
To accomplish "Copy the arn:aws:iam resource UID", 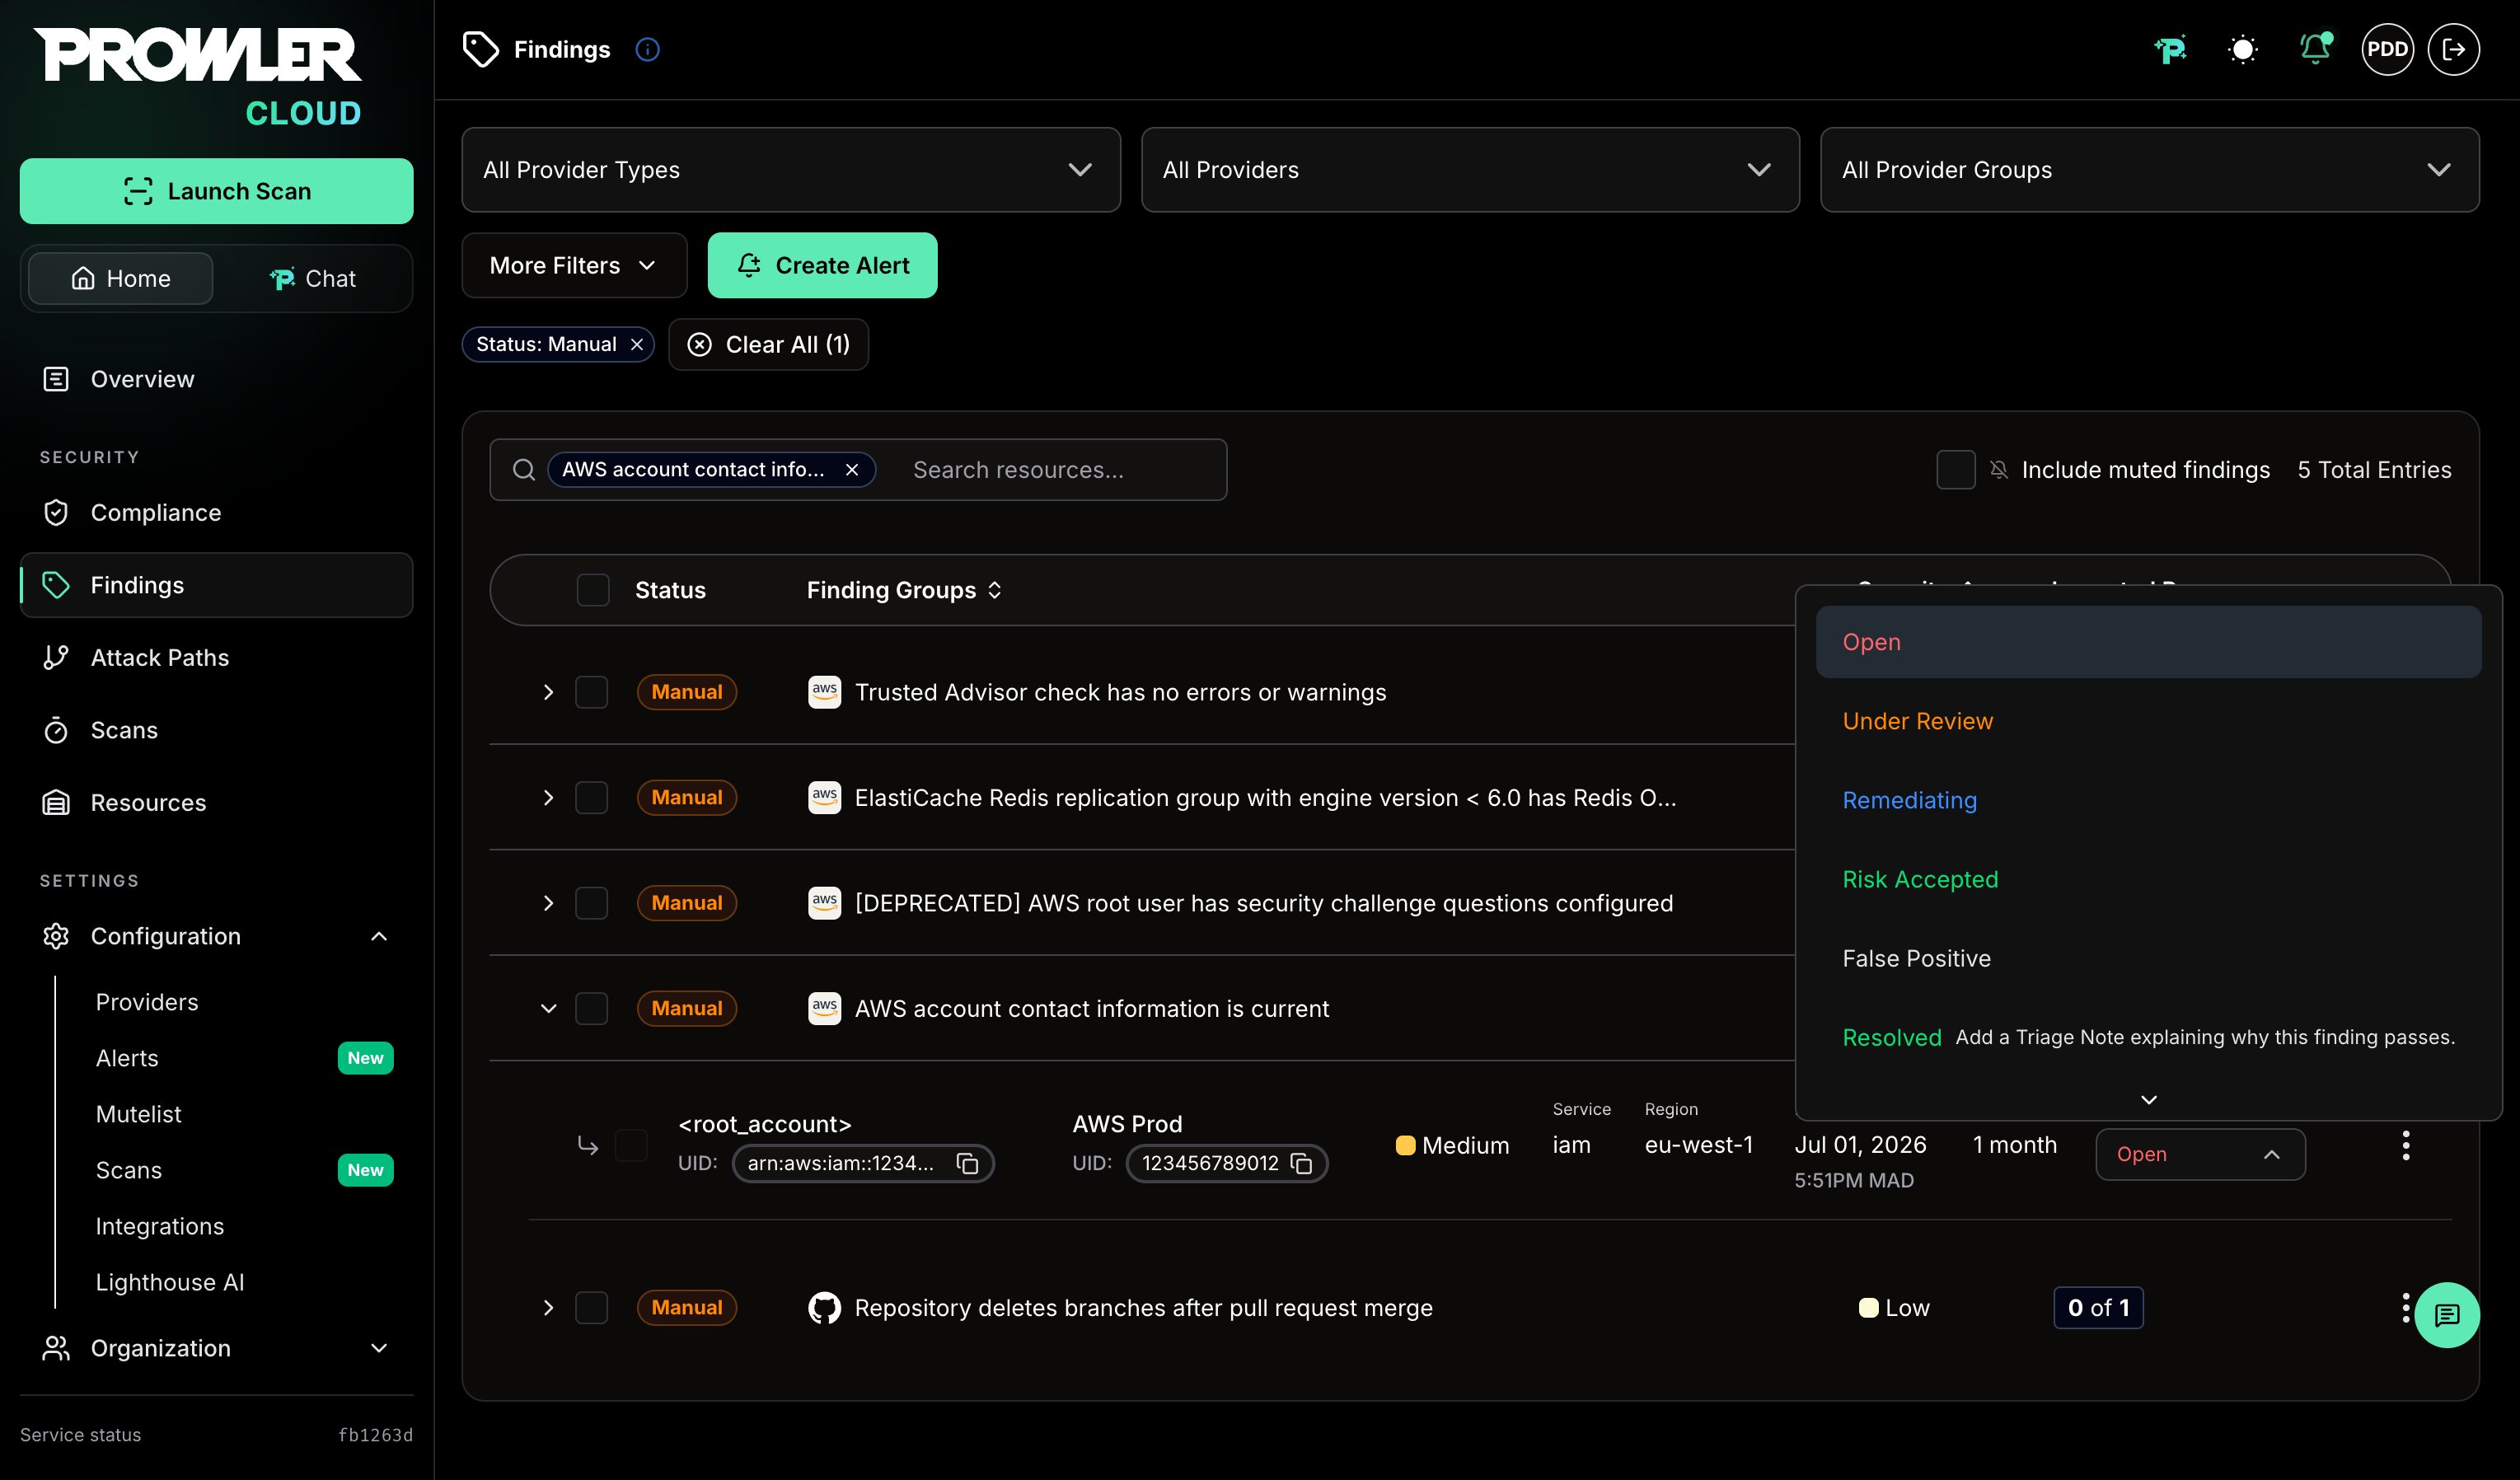I will coord(966,1163).
